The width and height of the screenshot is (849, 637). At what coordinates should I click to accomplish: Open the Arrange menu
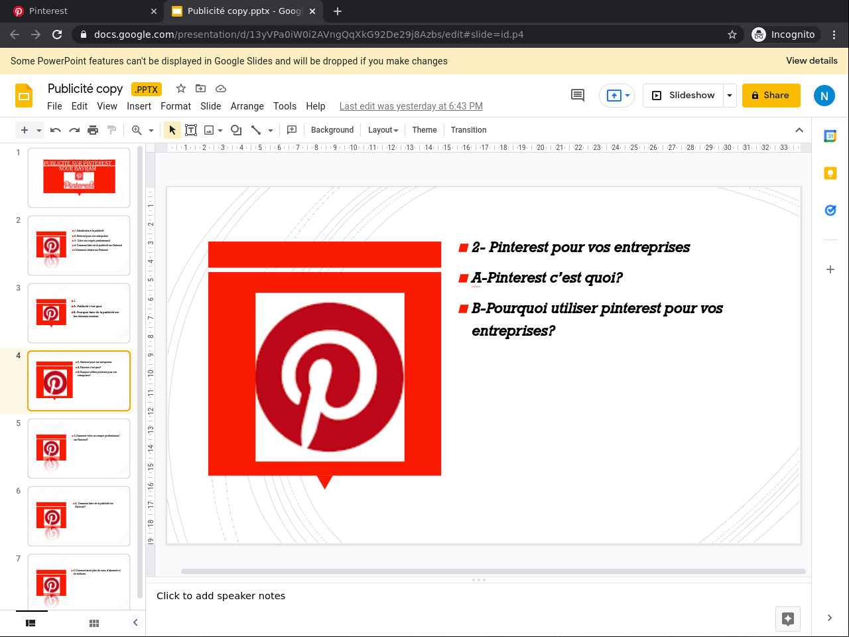click(247, 106)
